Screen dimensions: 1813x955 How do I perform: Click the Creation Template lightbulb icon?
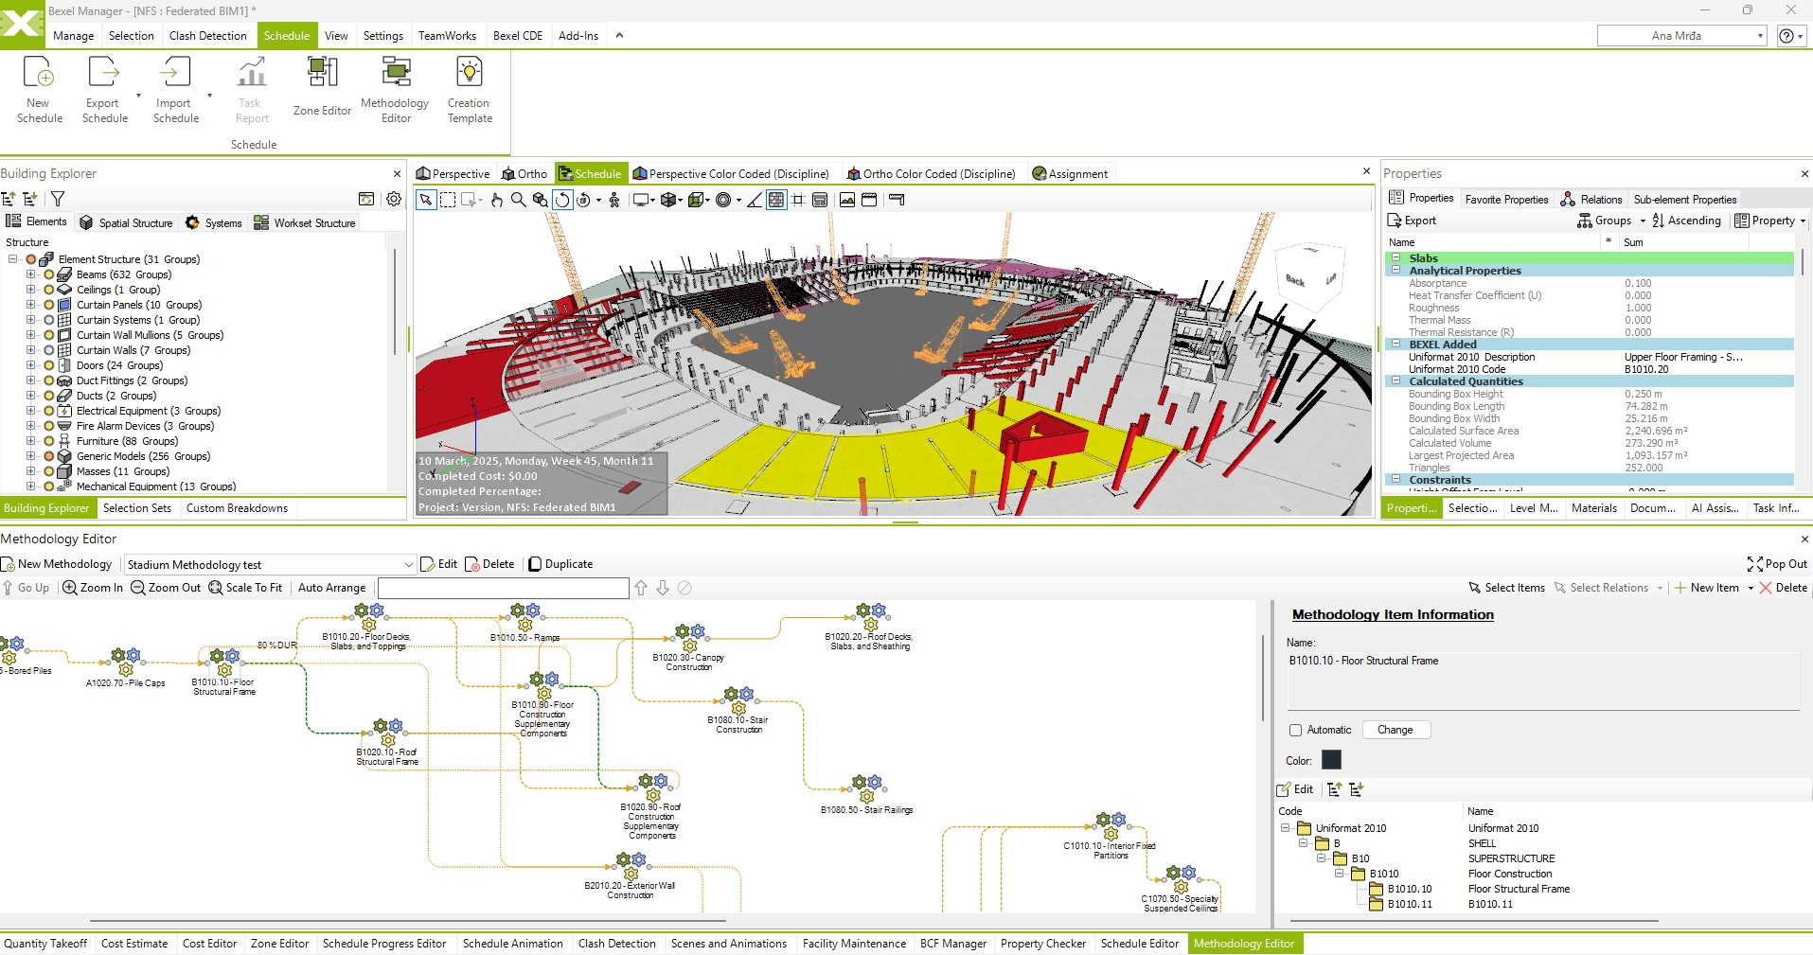(x=470, y=73)
